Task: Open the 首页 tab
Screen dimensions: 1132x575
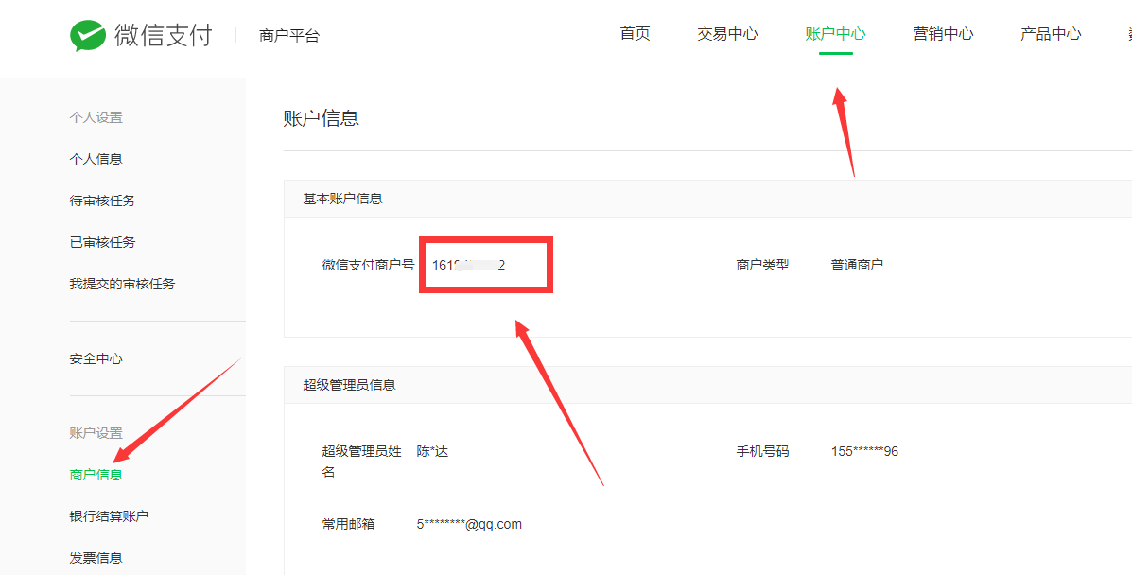Action: (x=635, y=34)
